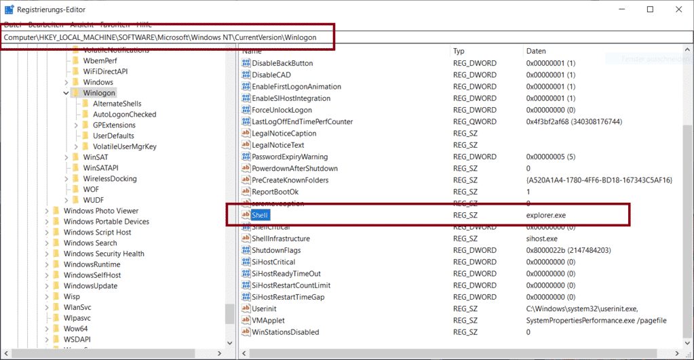Select the UserDefaults subkey
Image resolution: width=694 pixels, height=360 pixels.
pos(113,136)
